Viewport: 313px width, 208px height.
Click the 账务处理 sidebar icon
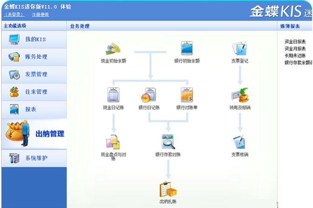14,57
